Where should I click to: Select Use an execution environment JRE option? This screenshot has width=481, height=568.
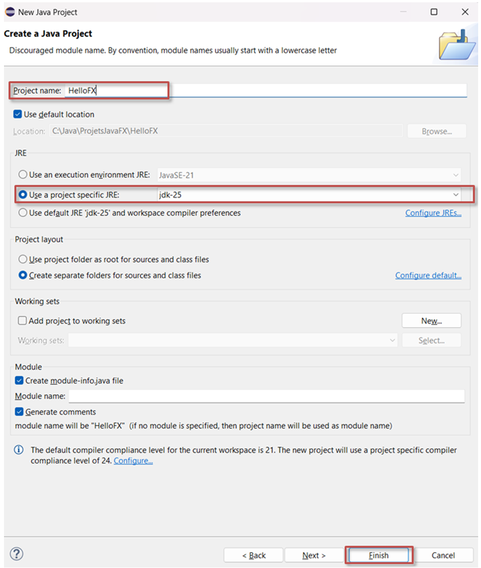22,175
